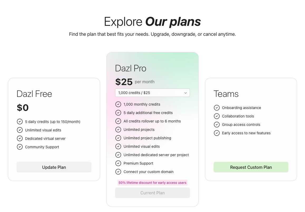
Task: Click the checkmark icon next to Unlimited projects
Action: pyautogui.click(x=118, y=130)
